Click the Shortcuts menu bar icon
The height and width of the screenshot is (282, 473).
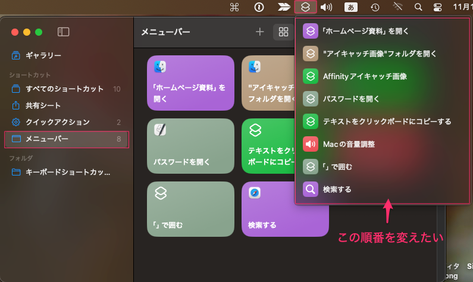[304, 8]
